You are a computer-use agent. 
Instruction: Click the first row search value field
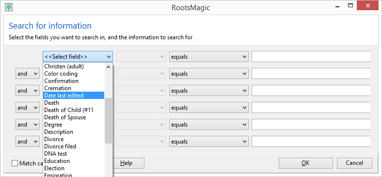311,57
